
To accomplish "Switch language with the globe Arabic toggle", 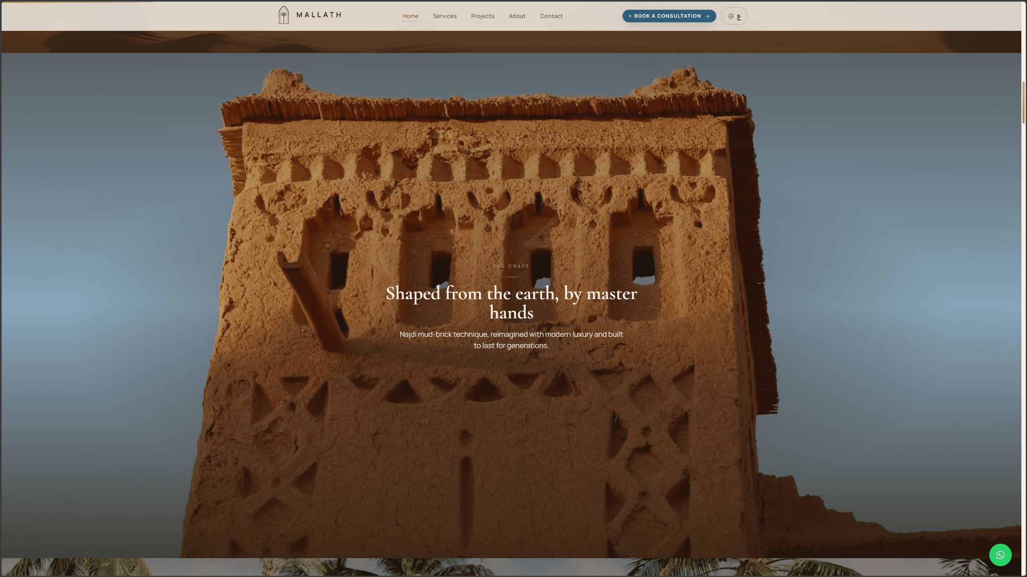I will [734, 16].
